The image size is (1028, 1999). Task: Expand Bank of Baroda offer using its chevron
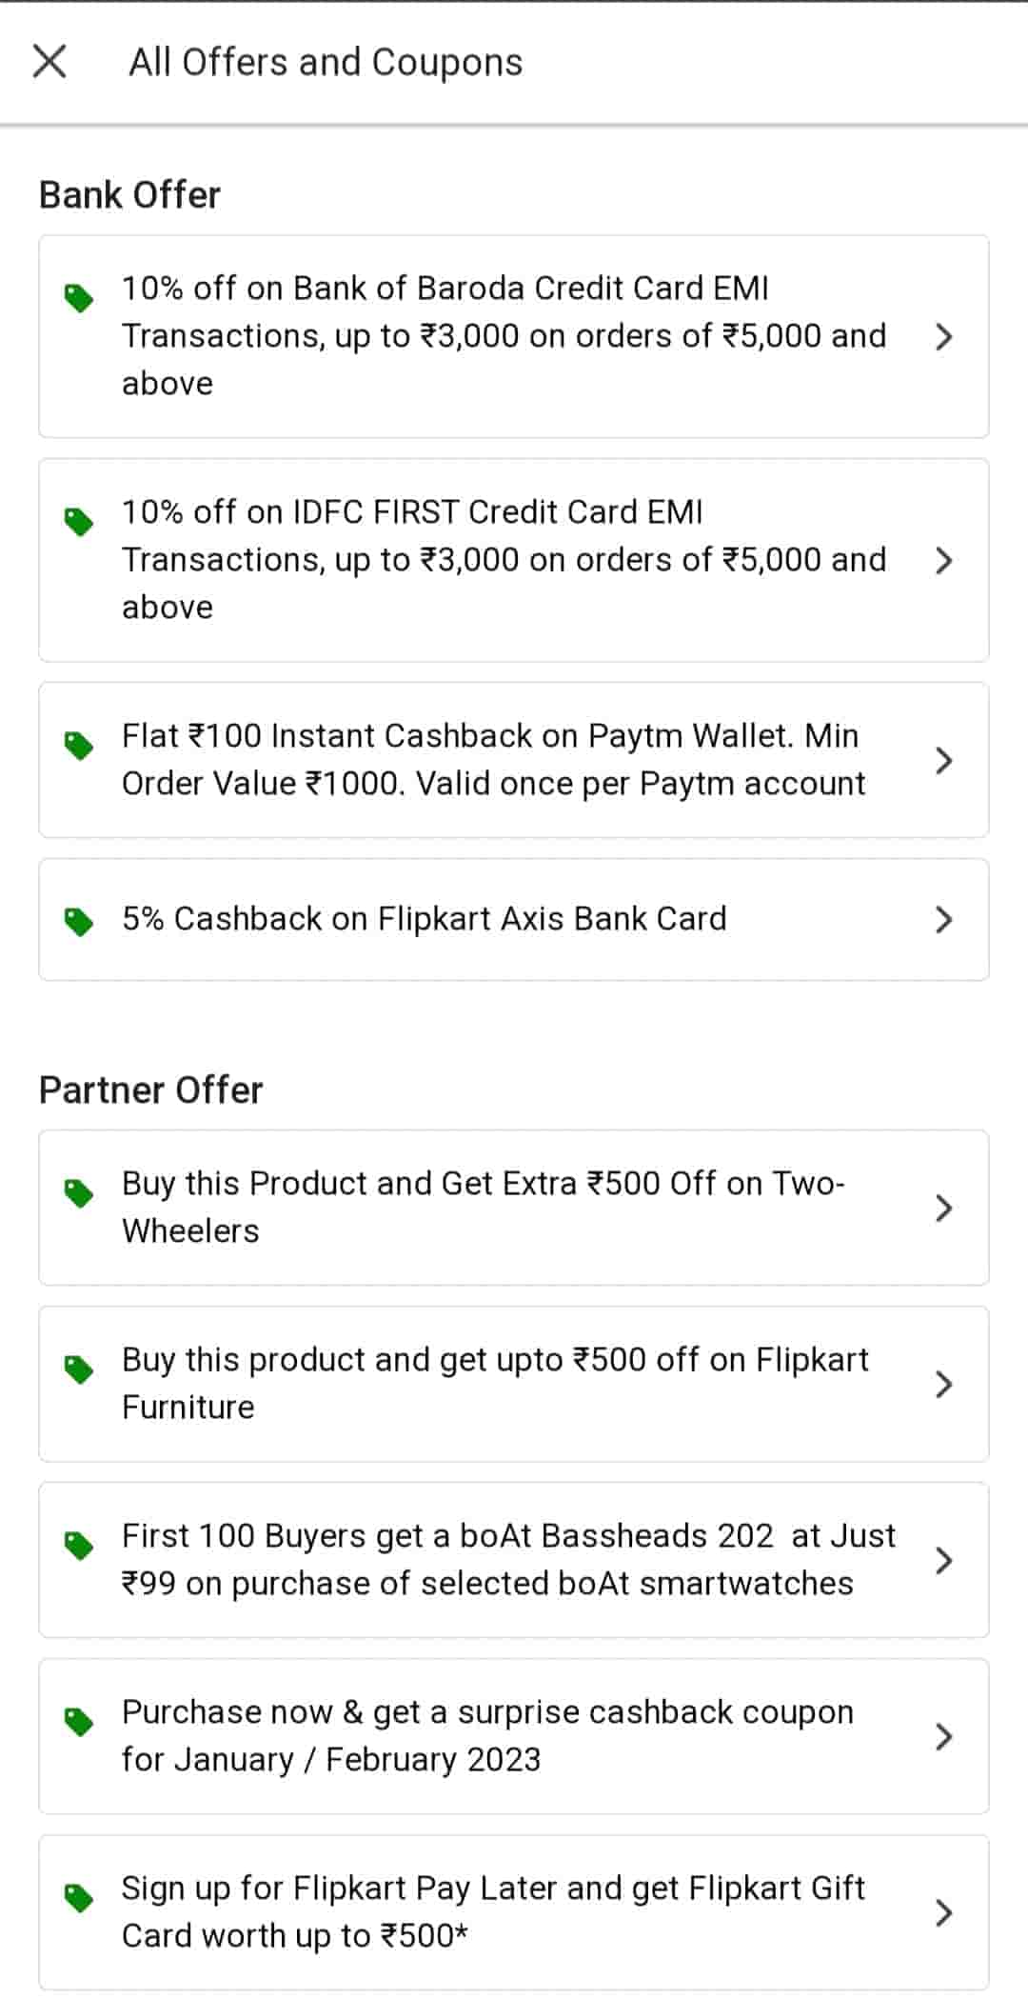point(943,336)
